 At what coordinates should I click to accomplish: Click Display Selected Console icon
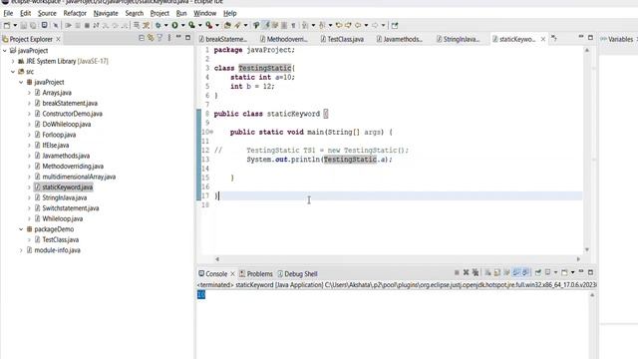pyautogui.click(x=547, y=272)
